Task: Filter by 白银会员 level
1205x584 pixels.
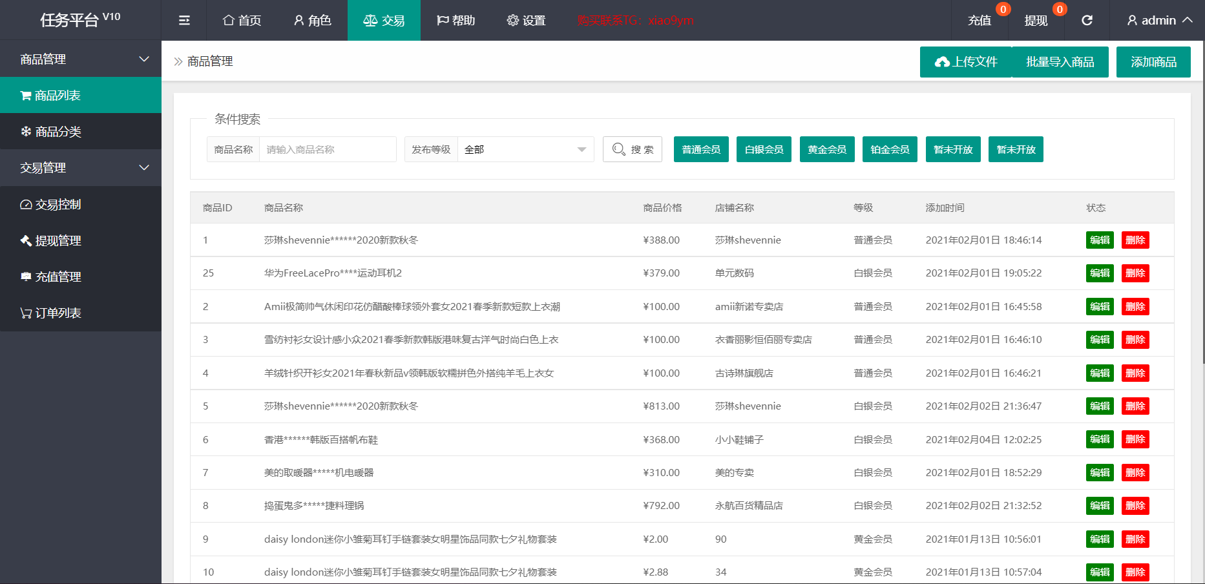Action: point(764,149)
